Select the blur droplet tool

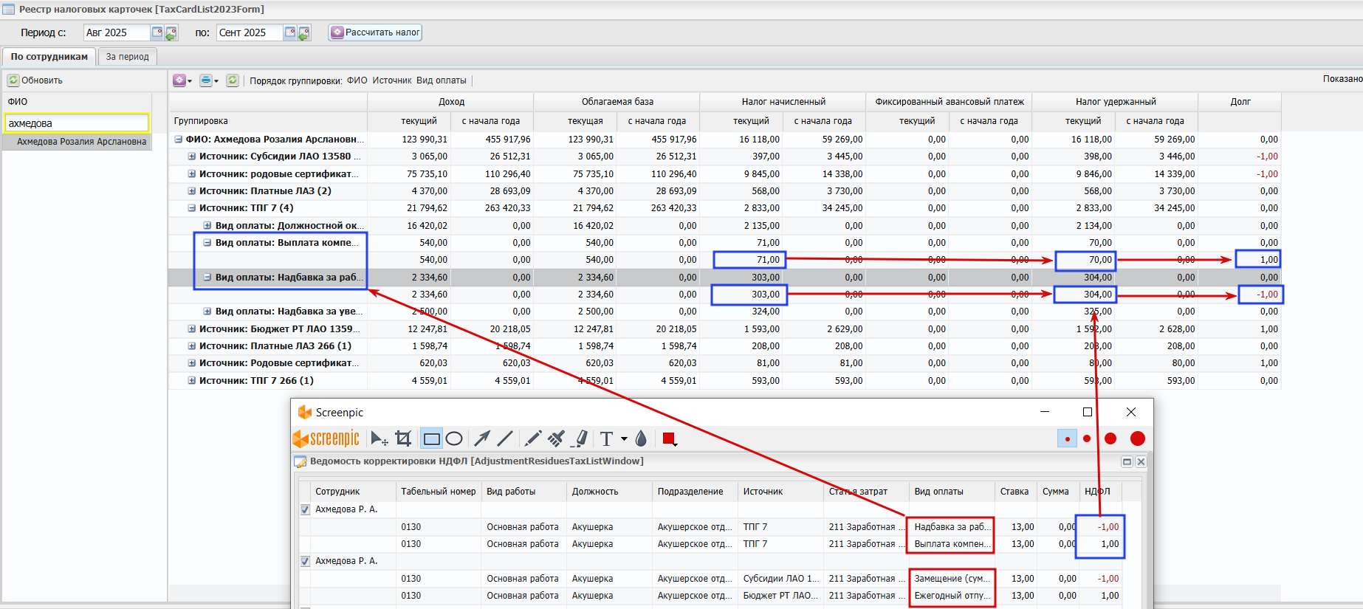click(641, 438)
